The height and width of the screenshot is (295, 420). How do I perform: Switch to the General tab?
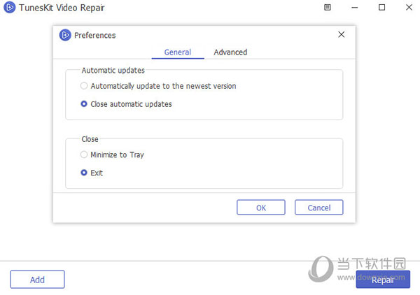point(178,52)
